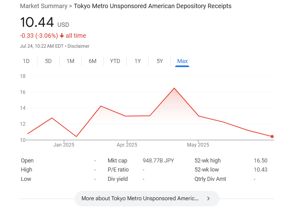Viewport: 293px width, 213px height.
Task: Click the P/E ratio label
Action: coord(118,170)
